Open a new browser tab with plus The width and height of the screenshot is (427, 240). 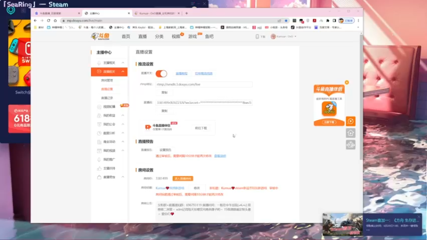point(186,13)
